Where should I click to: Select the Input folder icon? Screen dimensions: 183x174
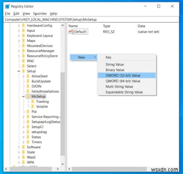point(23,30)
